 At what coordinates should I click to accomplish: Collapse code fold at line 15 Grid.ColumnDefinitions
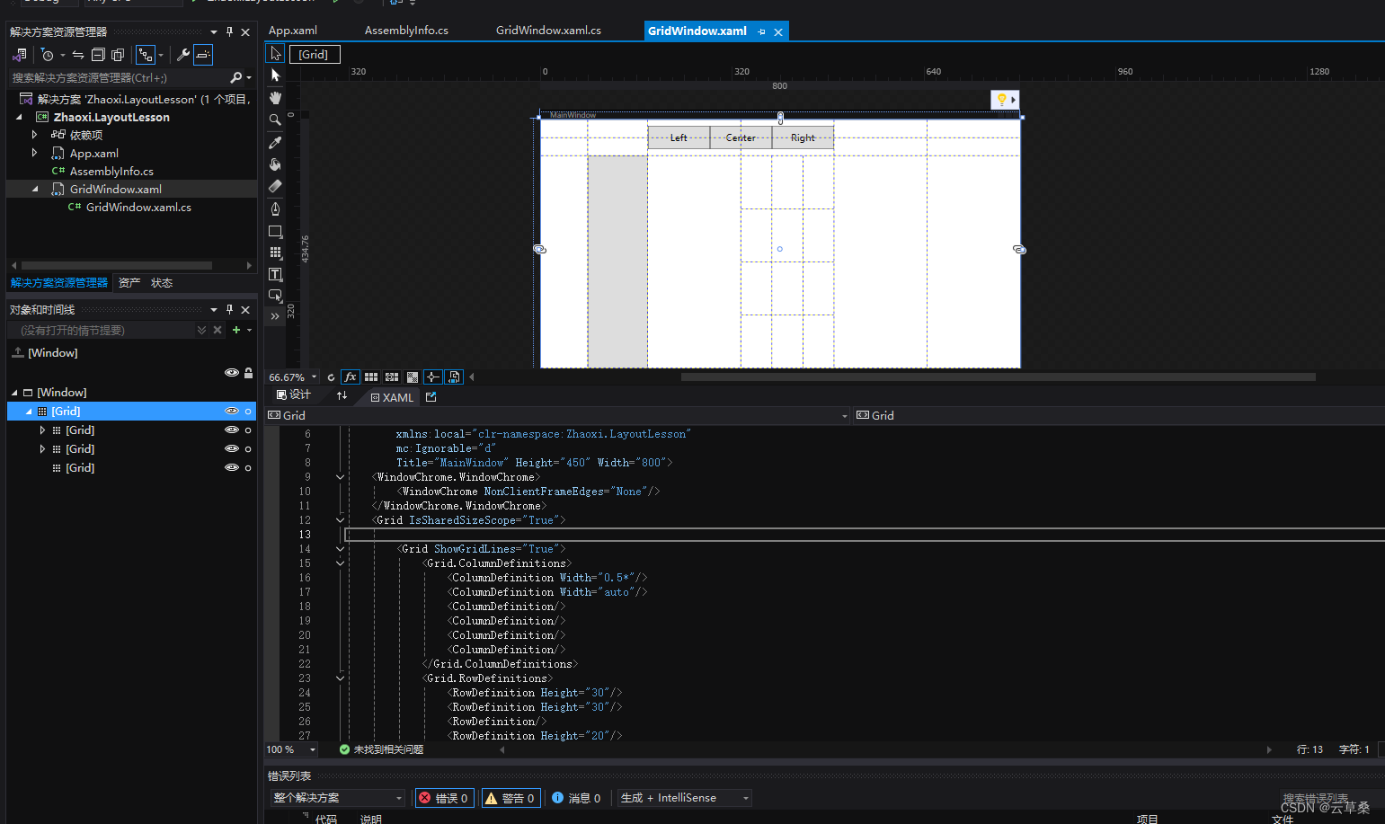coord(341,563)
